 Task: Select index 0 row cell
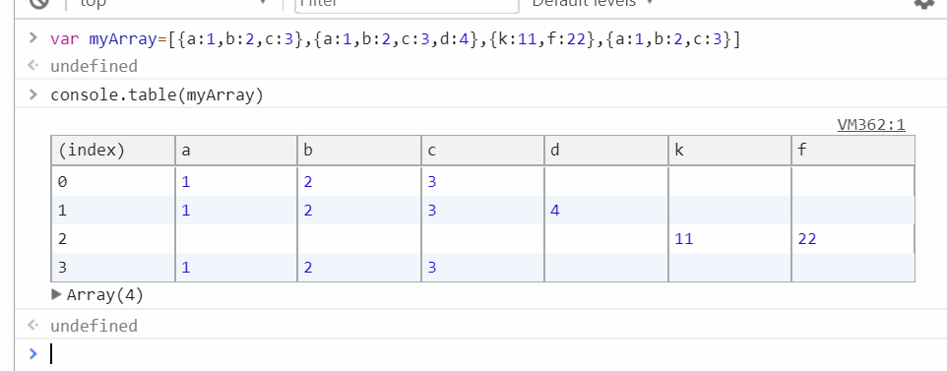(113, 181)
